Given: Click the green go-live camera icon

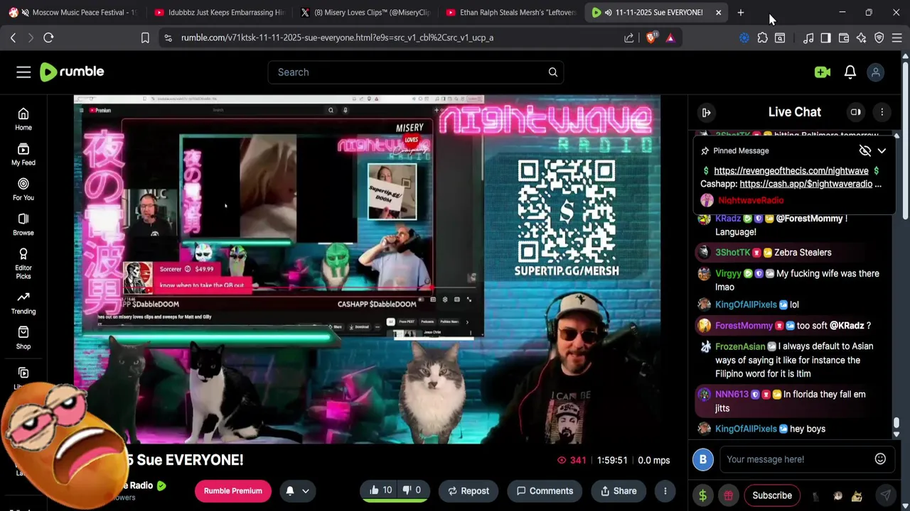Looking at the screenshot, I should [823, 72].
